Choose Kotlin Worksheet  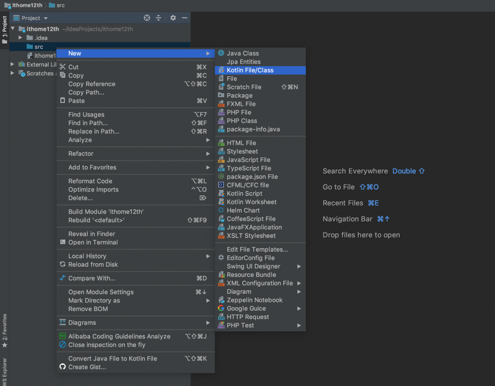[x=260, y=202]
